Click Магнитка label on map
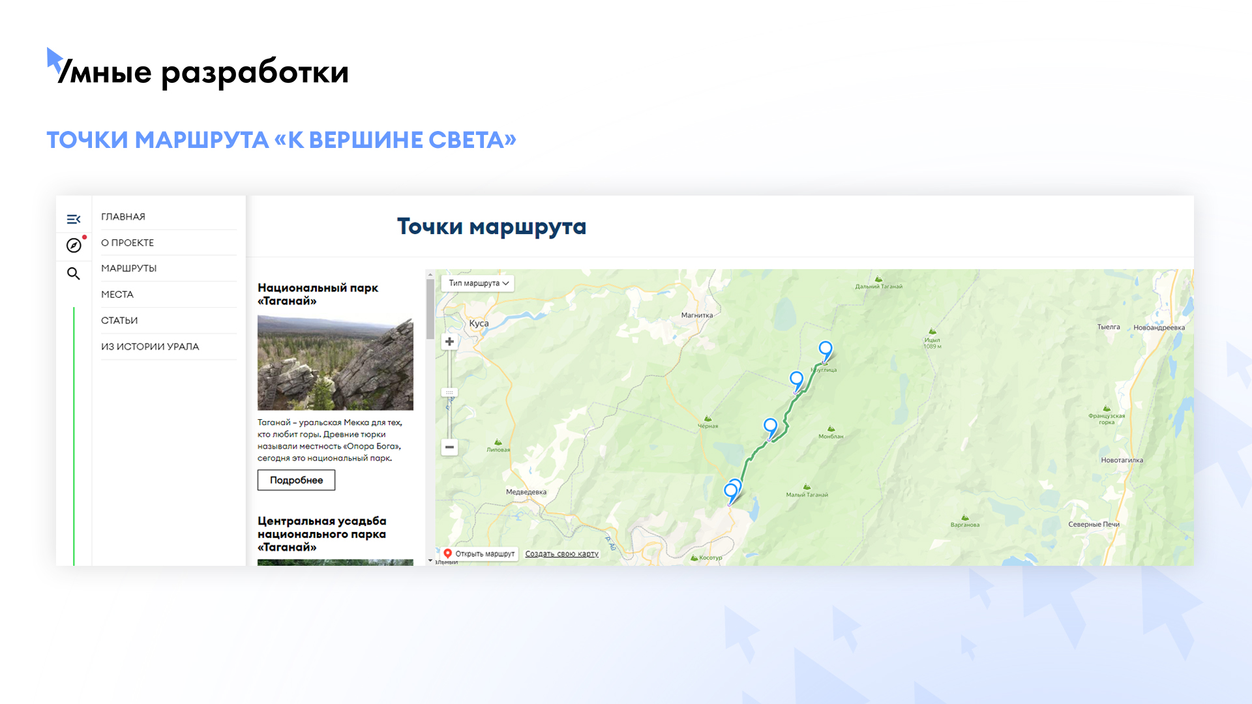 tap(697, 315)
